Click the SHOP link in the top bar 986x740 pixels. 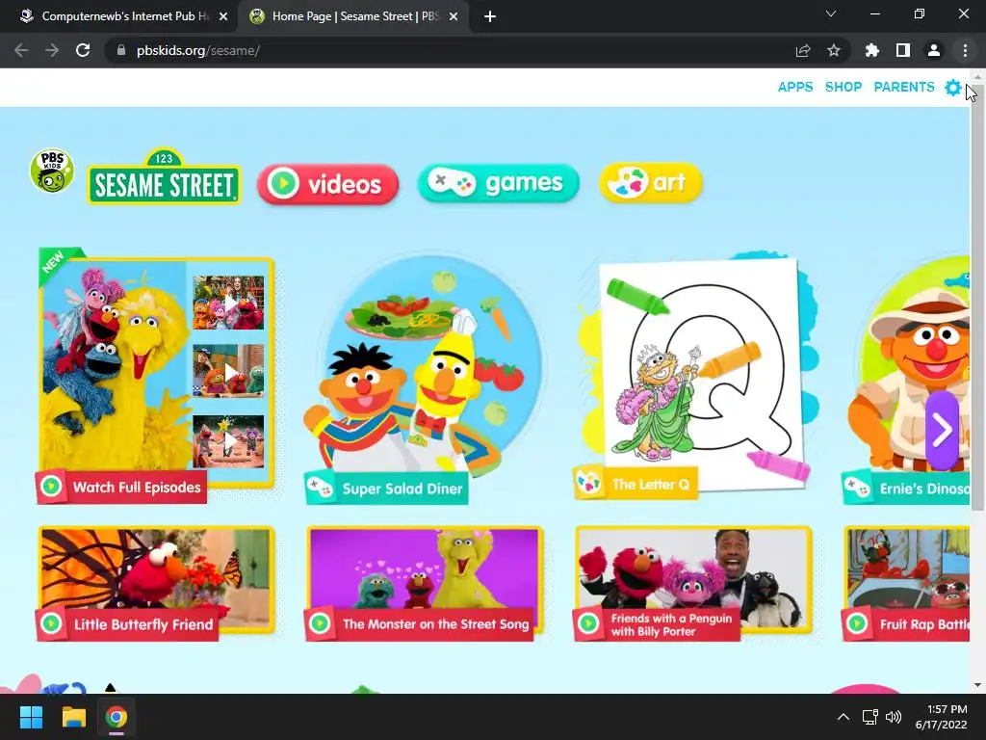[843, 87]
